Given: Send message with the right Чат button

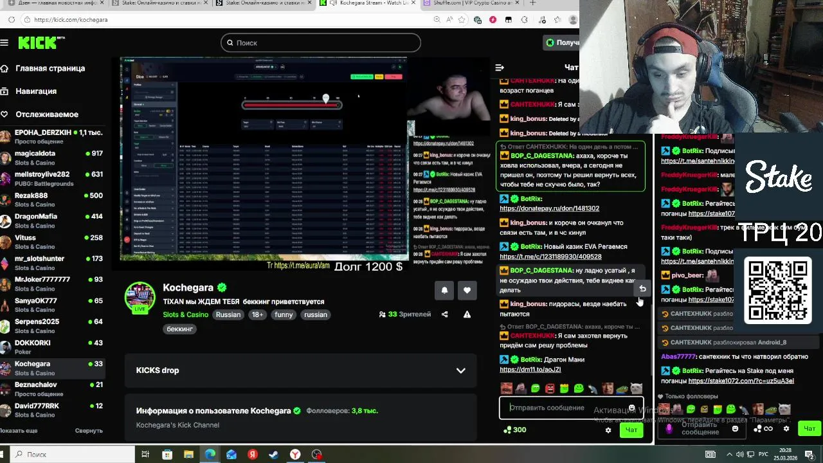Looking at the screenshot, I should pyautogui.click(x=809, y=428).
